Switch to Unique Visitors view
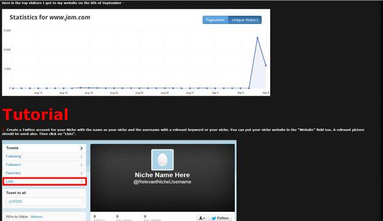Viewport: 383px width, 221px height. [x=245, y=20]
